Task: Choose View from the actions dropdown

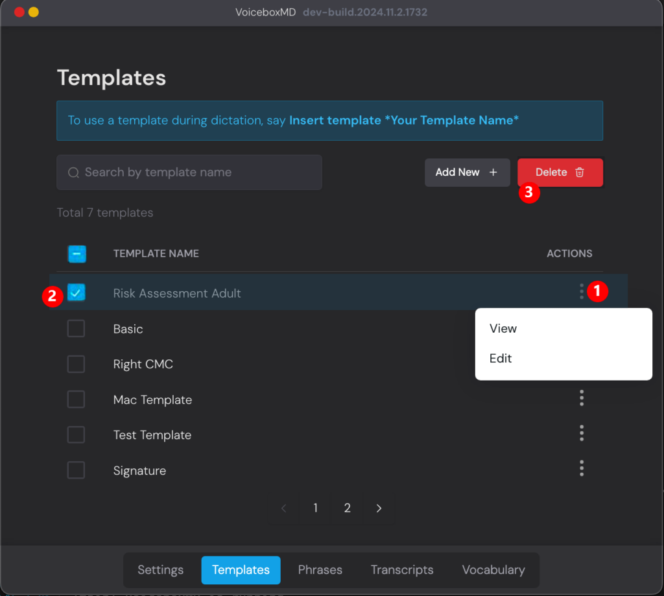Action: (x=503, y=328)
